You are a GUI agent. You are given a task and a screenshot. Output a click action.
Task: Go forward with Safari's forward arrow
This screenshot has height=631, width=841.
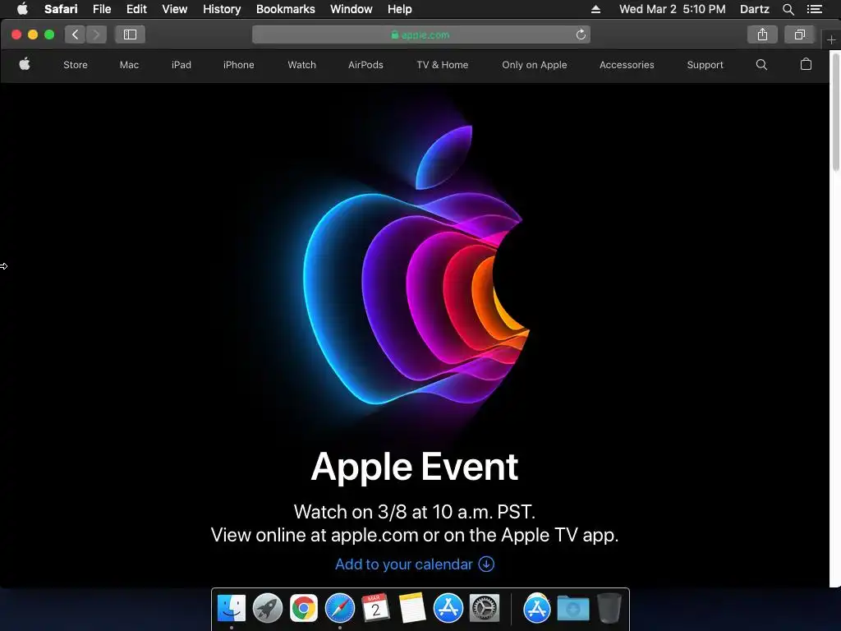point(96,35)
